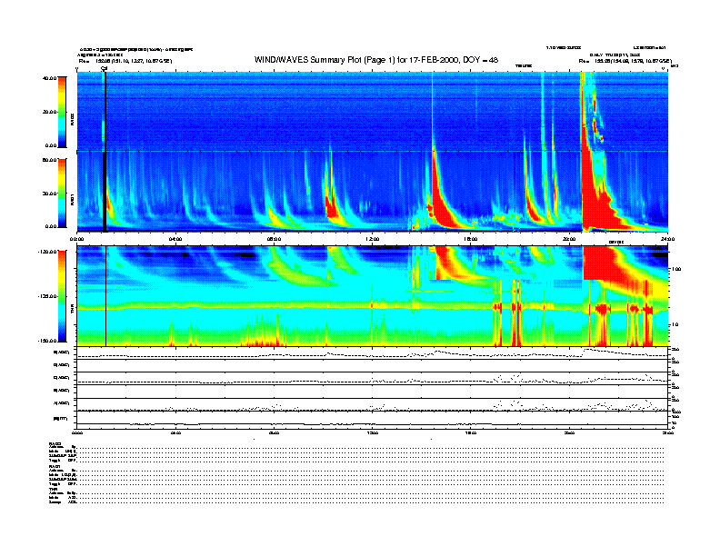Click the yellow-green horizontal band in the TNR spectrogram

click(372, 305)
